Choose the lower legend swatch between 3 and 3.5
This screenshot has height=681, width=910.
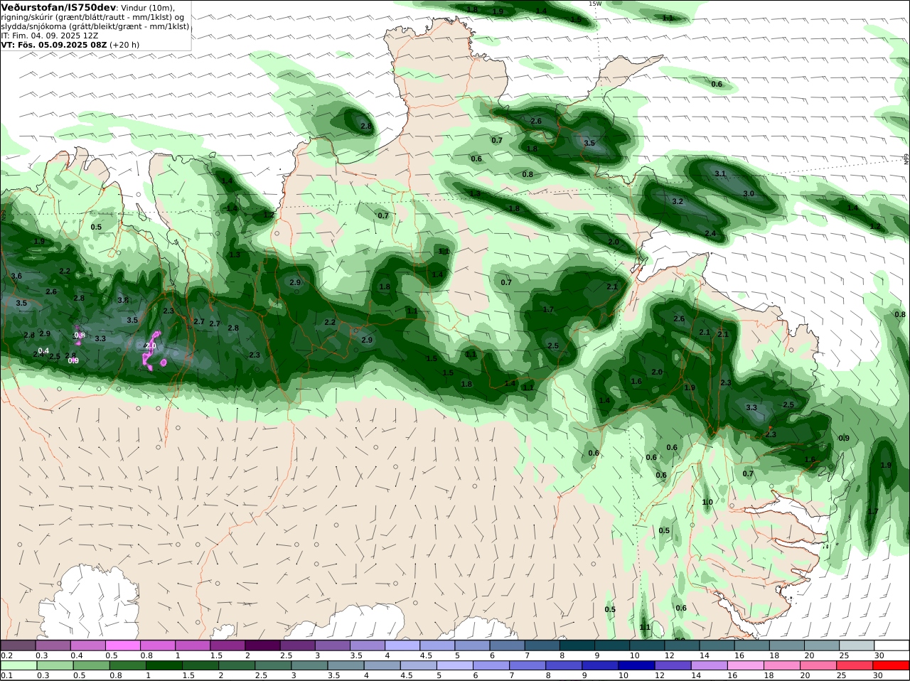309,665
